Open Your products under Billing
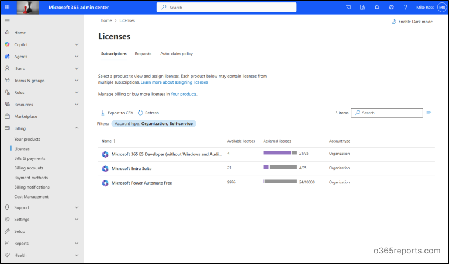 coord(27,139)
